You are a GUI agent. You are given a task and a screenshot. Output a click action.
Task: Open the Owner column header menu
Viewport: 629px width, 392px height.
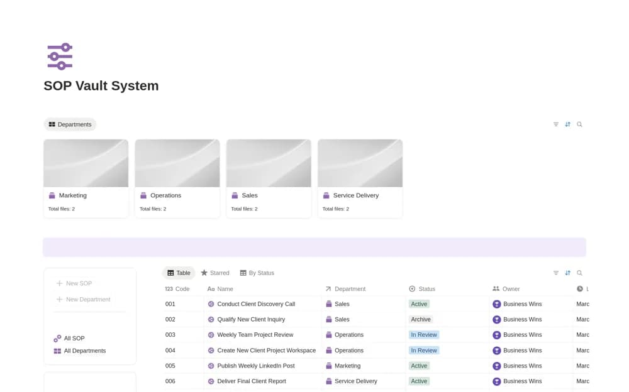tap(506, 289)
